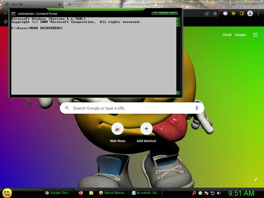The width and height of the screenshot is (264, 198).
Task: Click the round white face tray icon
Action: [200, 193]
